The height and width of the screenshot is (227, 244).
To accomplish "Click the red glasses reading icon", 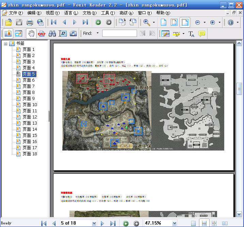I will (x=42, y=33).
